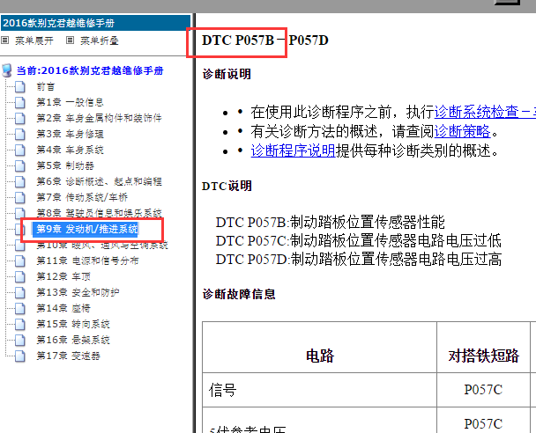Open 第7章 传动系统/车桥 chapter
Screen dimensions: 536x433
click(x=81, y=197)
